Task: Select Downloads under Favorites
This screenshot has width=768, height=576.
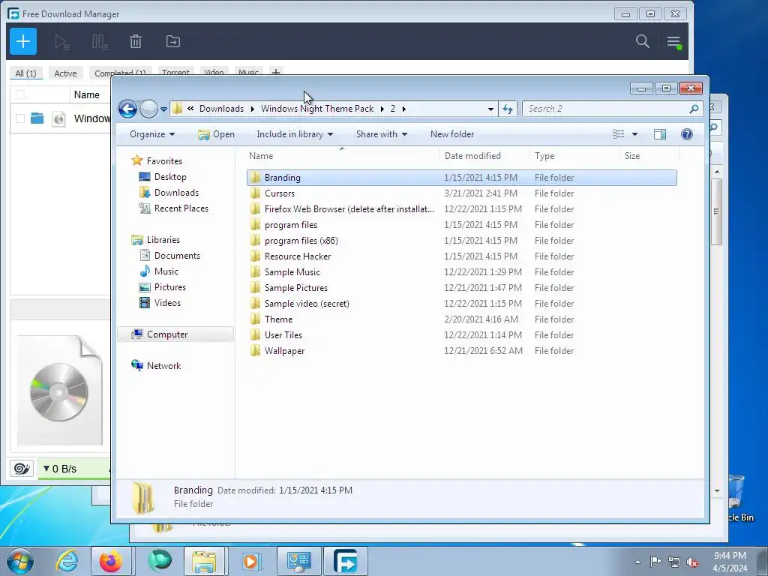Action: [176, 193]
